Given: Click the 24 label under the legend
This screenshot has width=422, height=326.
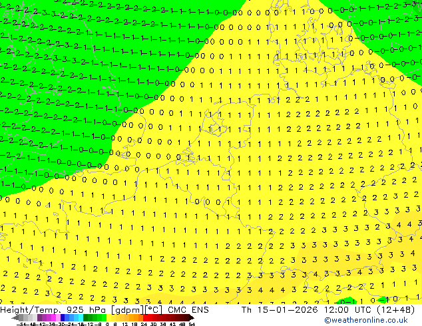Looking at the screenshot, I should [144, 324].
